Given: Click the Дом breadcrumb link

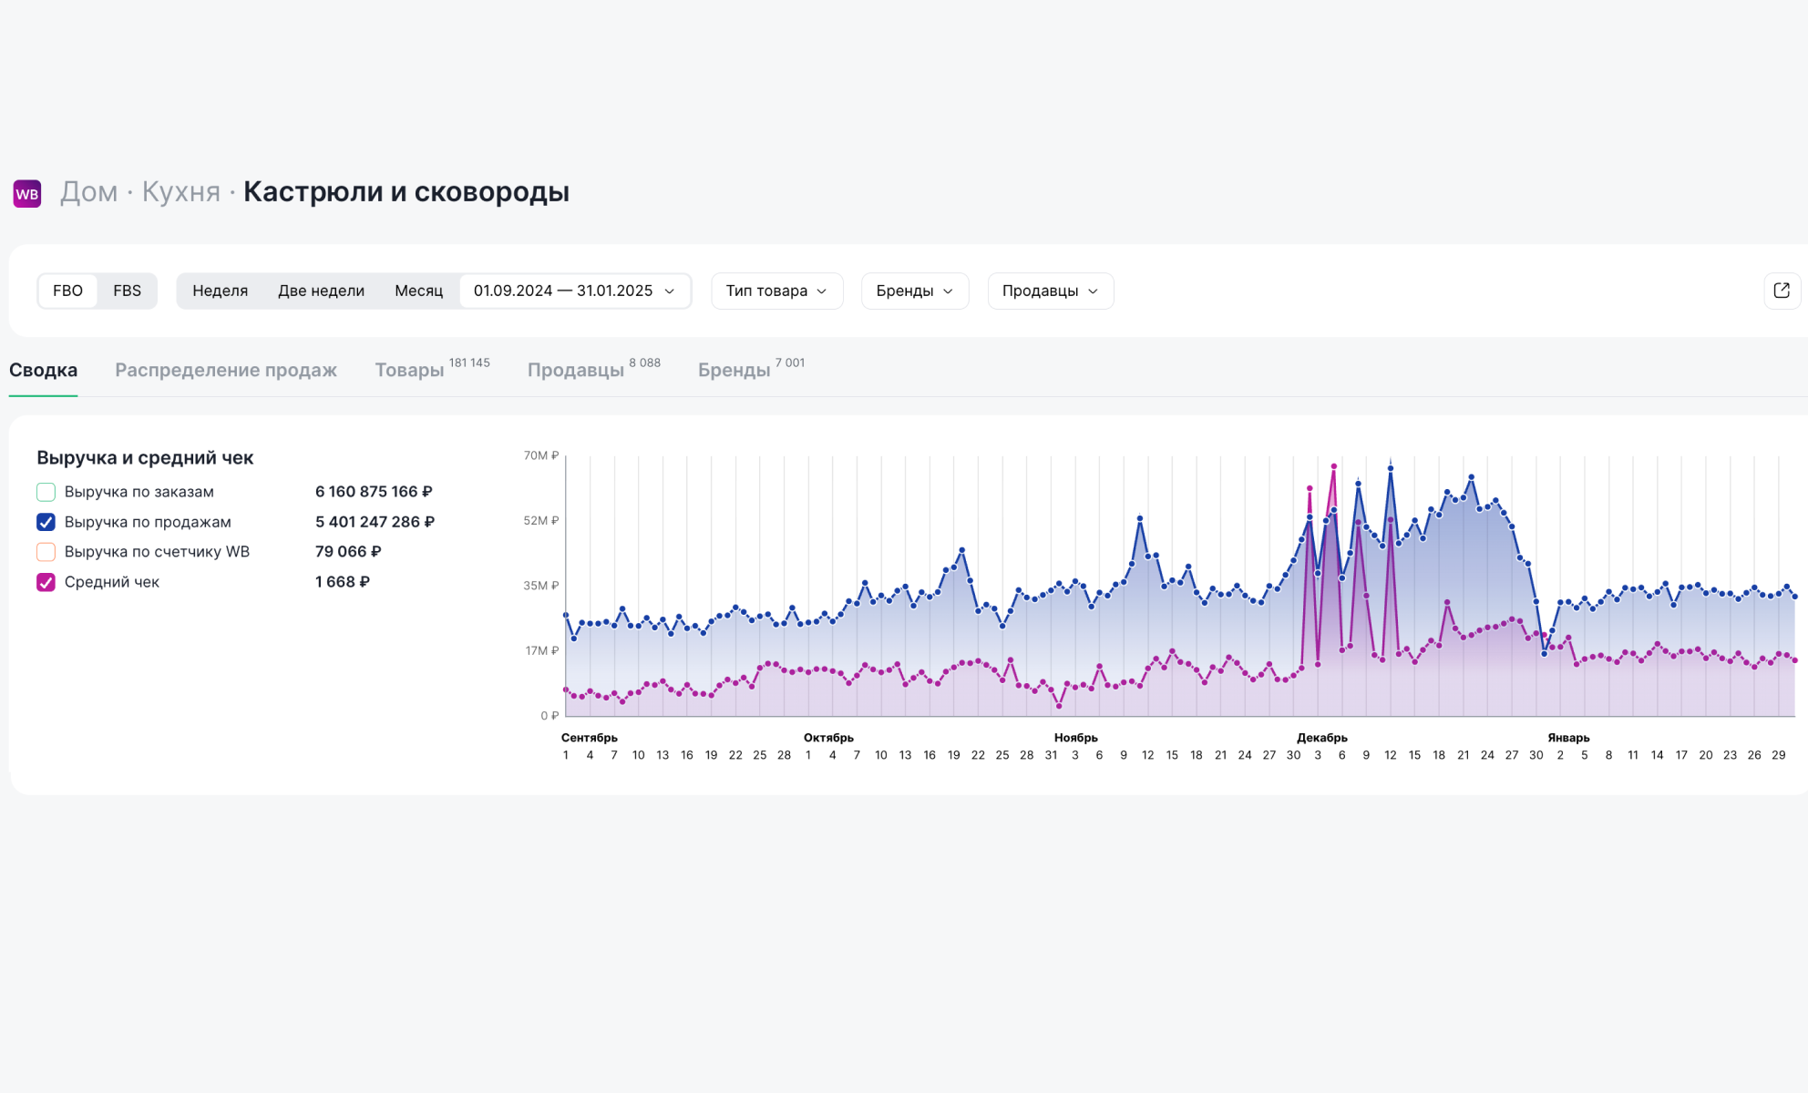Looking at the screenshot, I should coord(88,192).
